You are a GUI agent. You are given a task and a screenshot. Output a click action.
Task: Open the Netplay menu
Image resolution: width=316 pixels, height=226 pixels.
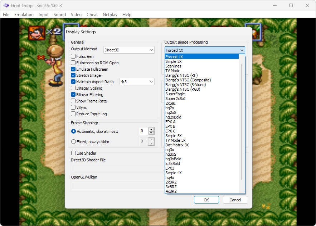coord(110,15)
